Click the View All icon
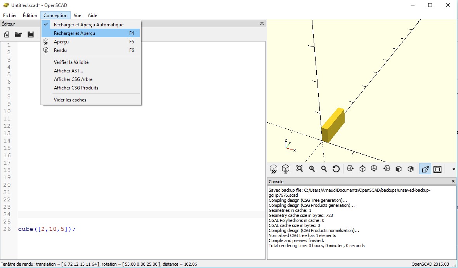Image resolution: width=458 pixels, height=268 pixels. pos(300,169)
